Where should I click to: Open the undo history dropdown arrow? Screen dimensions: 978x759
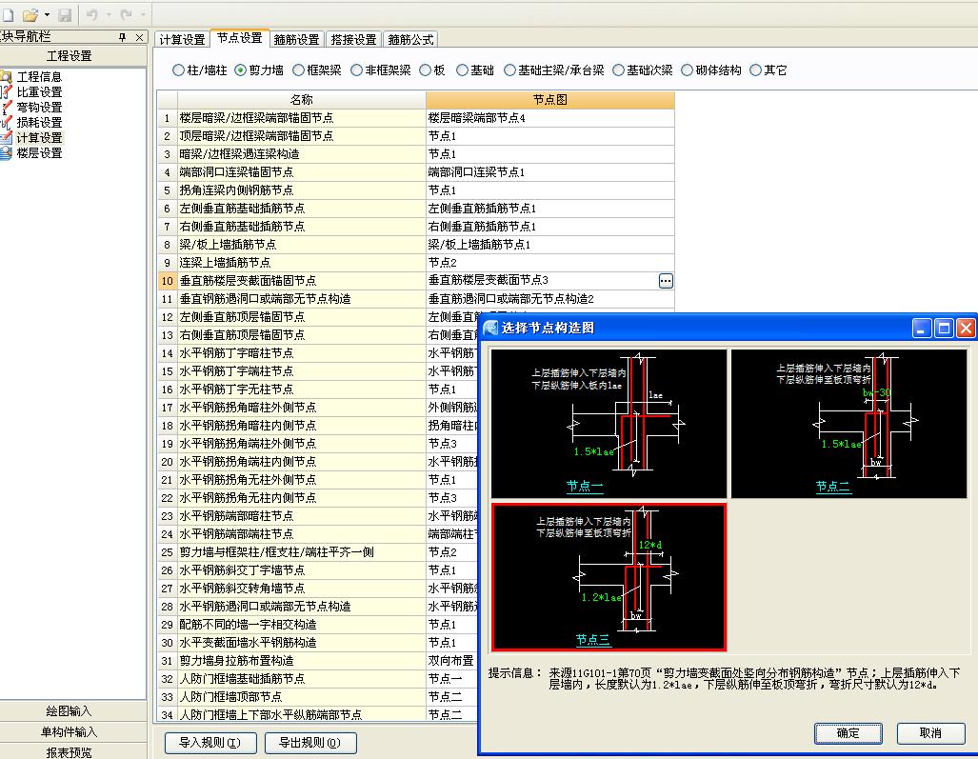pyautogui.click(x=108, y=14)
